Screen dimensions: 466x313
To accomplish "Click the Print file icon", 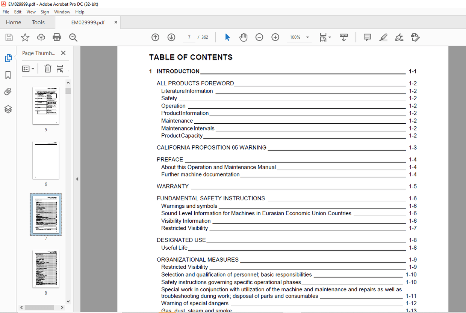I will [57, 37].
